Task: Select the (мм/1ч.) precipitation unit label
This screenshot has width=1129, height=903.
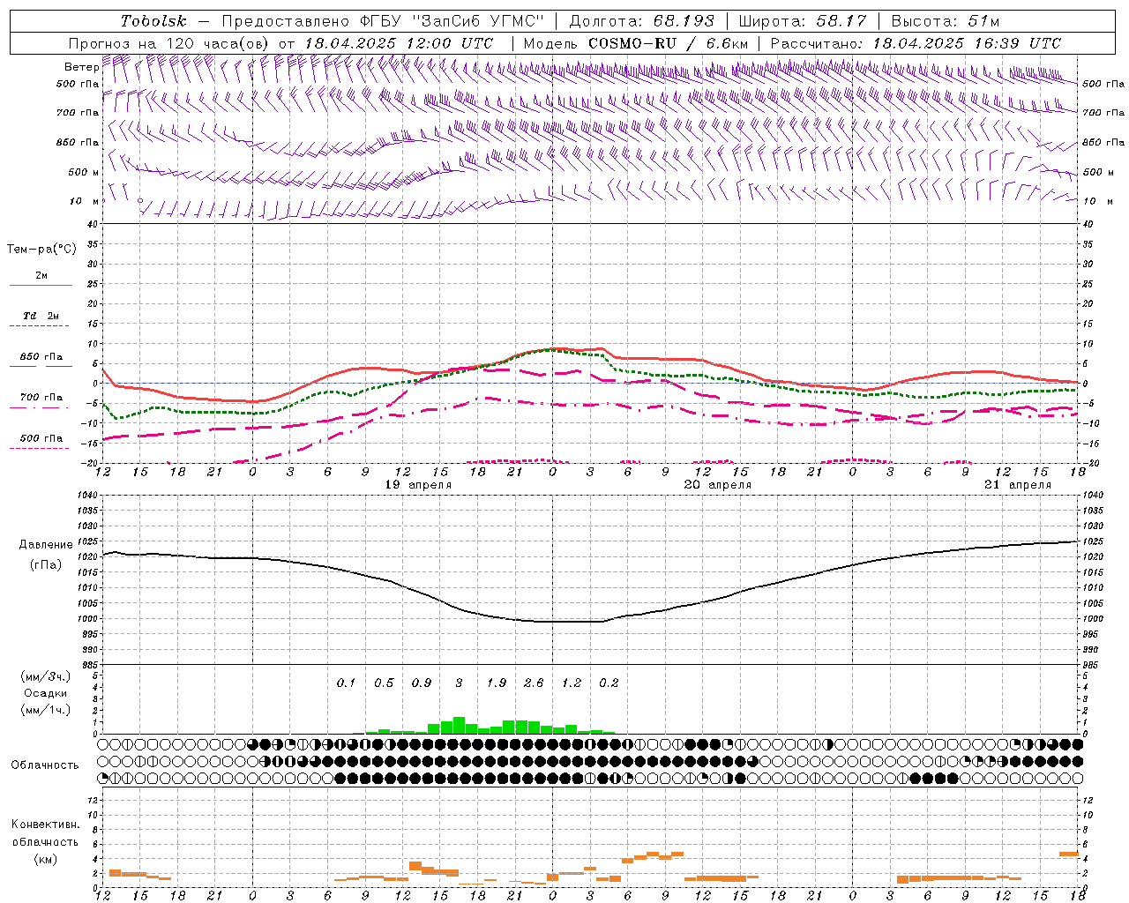Action: tap(45, 710)
